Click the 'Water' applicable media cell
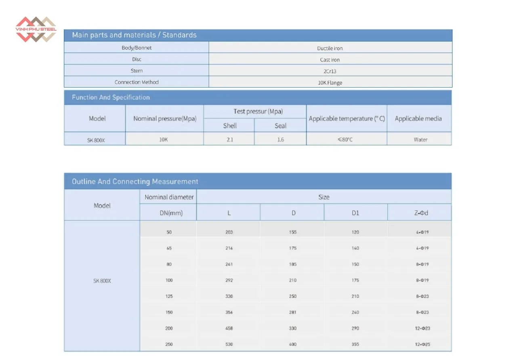Image resolution: width=517 pixels, height=364 pixels. point(420,140)
